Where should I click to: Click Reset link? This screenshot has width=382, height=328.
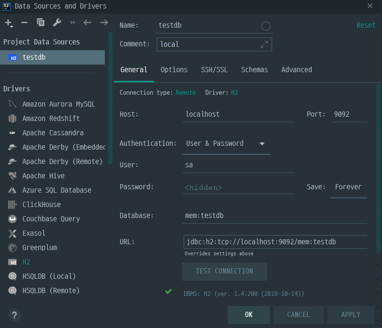366,25
